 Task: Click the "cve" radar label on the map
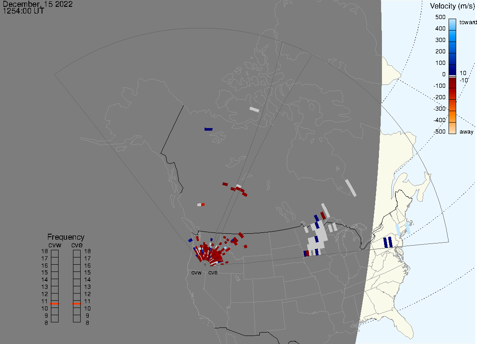(213, 272)
